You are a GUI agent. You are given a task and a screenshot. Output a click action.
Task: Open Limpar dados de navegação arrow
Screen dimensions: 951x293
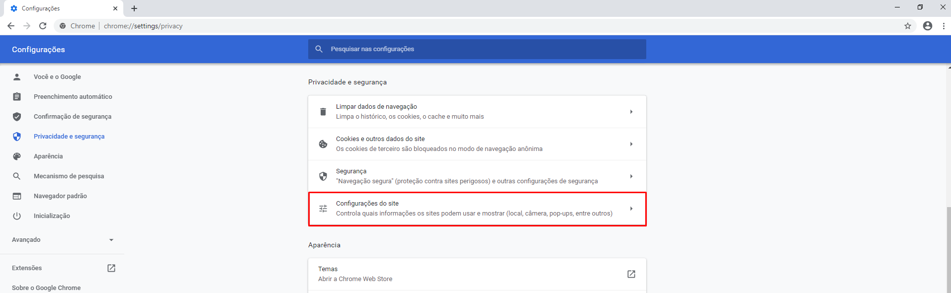(x=631, y=112)
